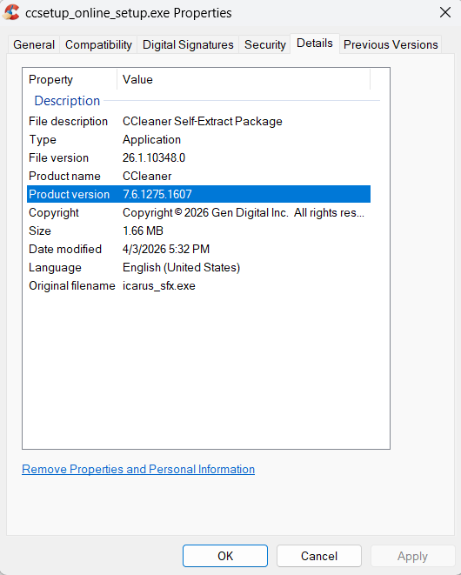Select the Copyright property label
This screenshot has width=461, height=575.
click(54, 213)
